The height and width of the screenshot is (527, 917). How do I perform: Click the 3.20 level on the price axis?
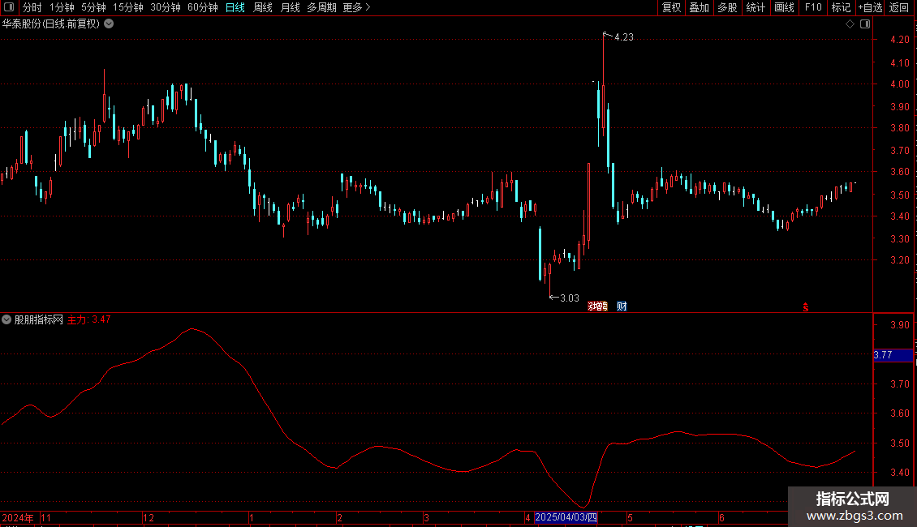click(899, 260)
